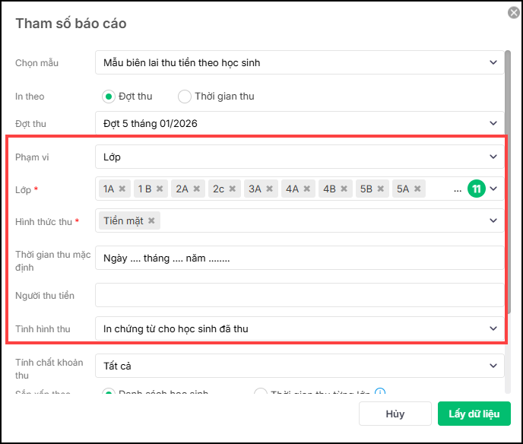Screen dimensions: 523x444
Task: Remove the 4B class tag
Action: pyautogui.click(x=344, y=189)
